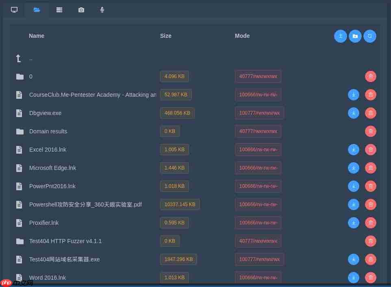Download the Powershell security PDF
391x287 pixels.
pyautogui.click(x=354, y=204)
